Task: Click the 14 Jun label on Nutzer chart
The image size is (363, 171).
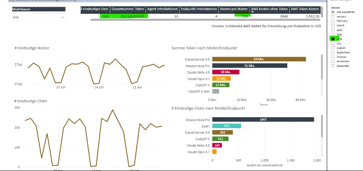Action: (x=99, y=87)
